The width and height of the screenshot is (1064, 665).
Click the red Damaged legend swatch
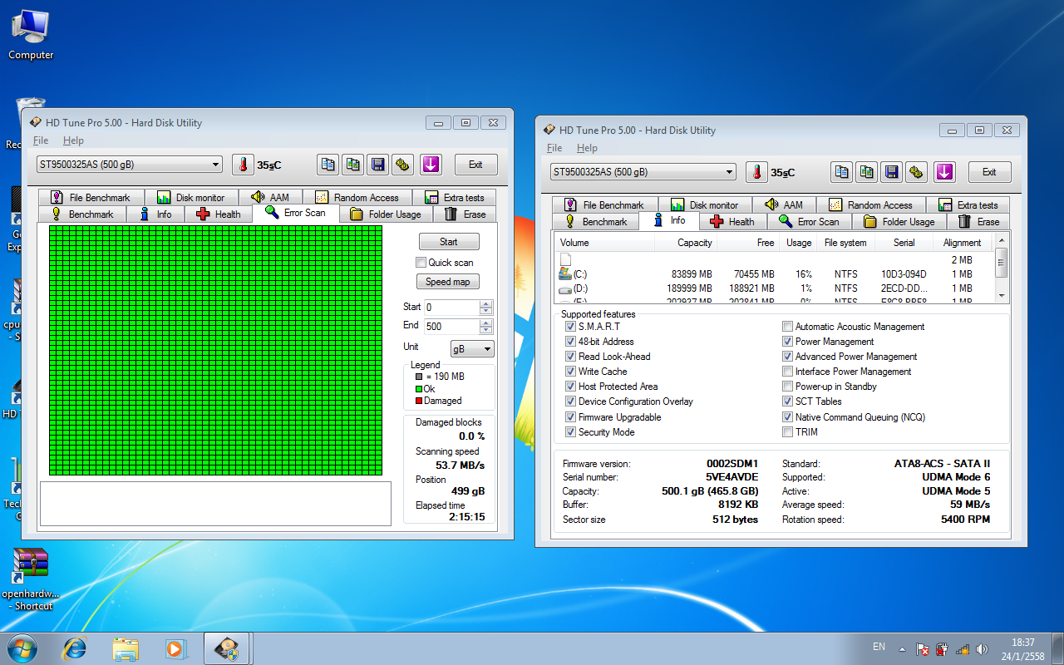[x=419, y=401]
